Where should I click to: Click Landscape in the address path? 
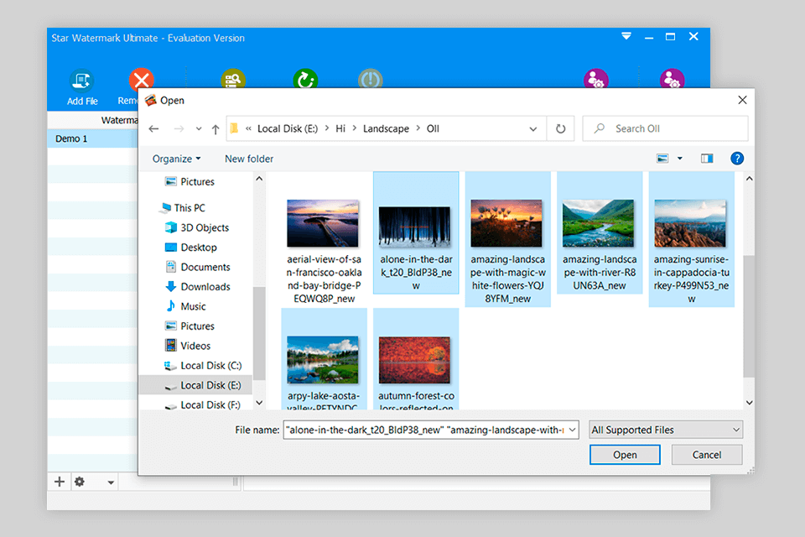coord(386,128)
